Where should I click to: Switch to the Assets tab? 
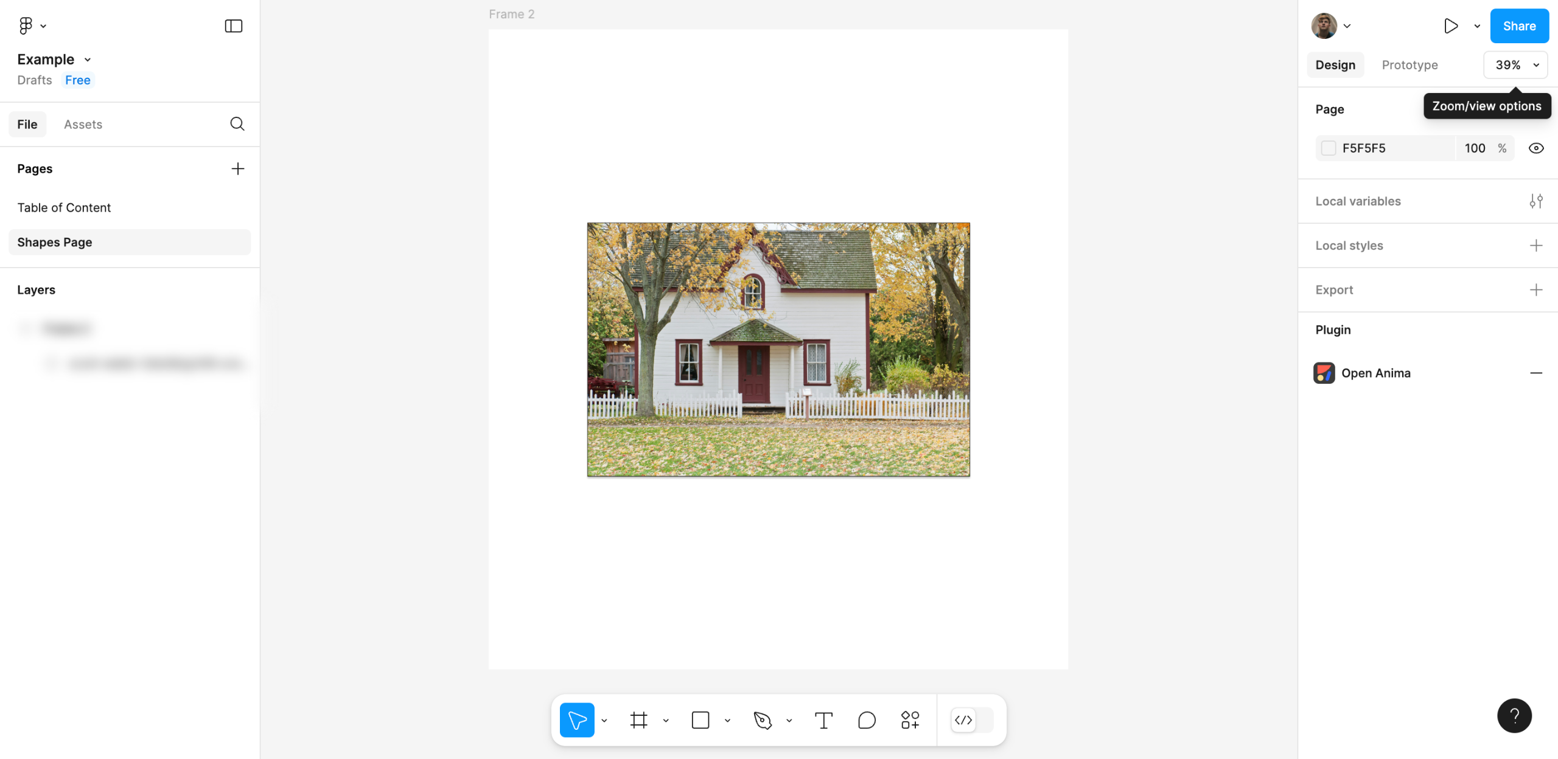pyautogui.click(x=83, y=124)
